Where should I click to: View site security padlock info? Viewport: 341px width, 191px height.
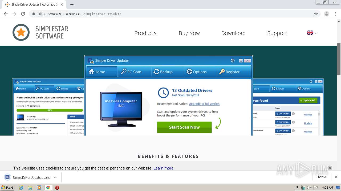[33, 14]
